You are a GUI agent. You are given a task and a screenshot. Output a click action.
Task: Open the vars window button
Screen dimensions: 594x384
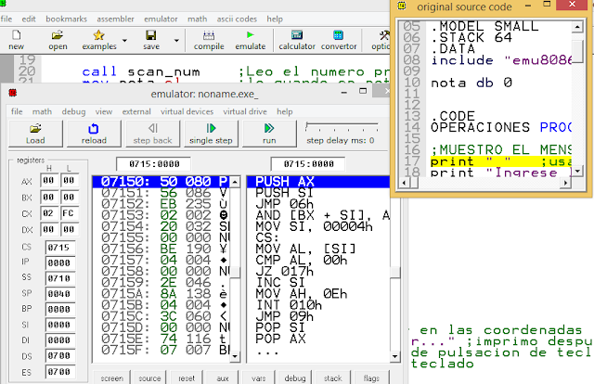[x=259, y=378]
